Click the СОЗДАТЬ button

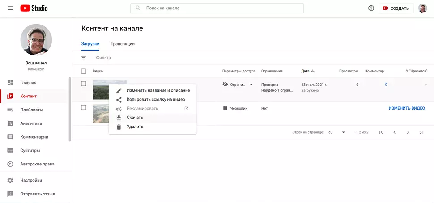[396, 8]
